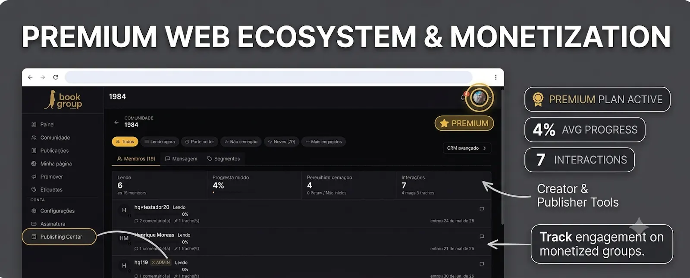Click the HM avatar
Screen dimensions: 690x278
pos(124,238)
